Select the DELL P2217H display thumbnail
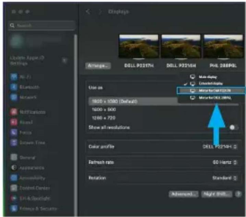 pos(139,47)
